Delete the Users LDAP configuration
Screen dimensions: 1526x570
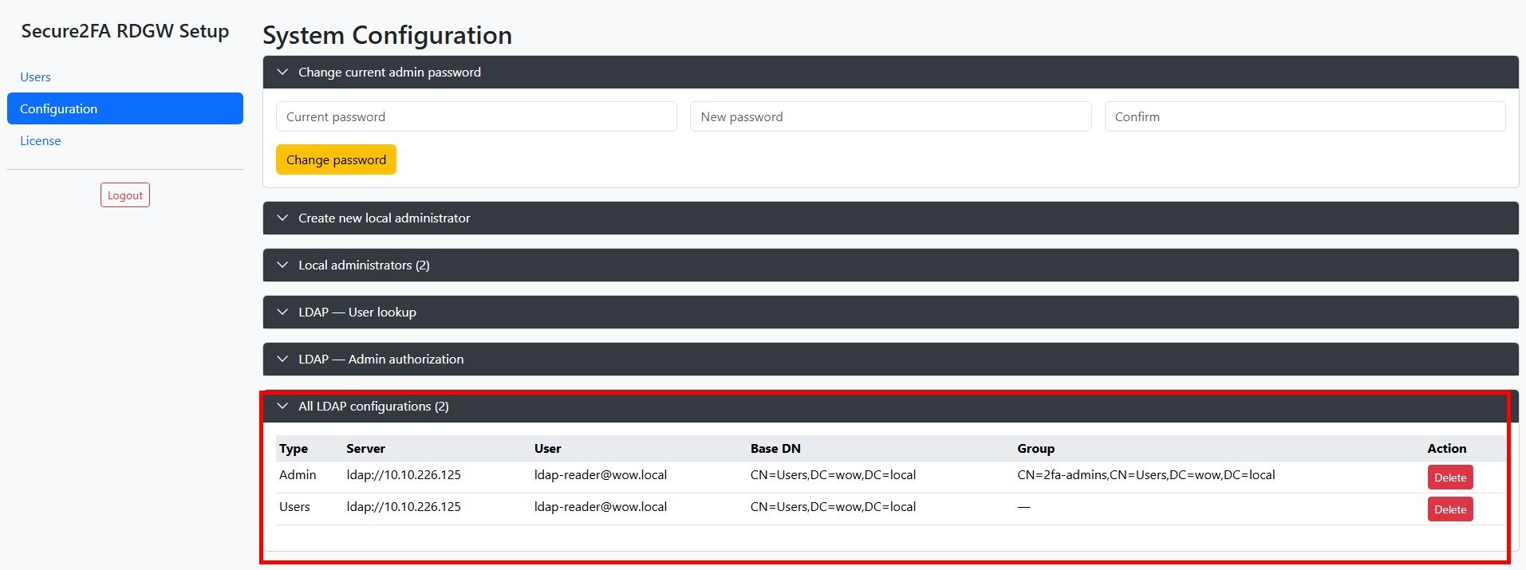click(1449, 509)
